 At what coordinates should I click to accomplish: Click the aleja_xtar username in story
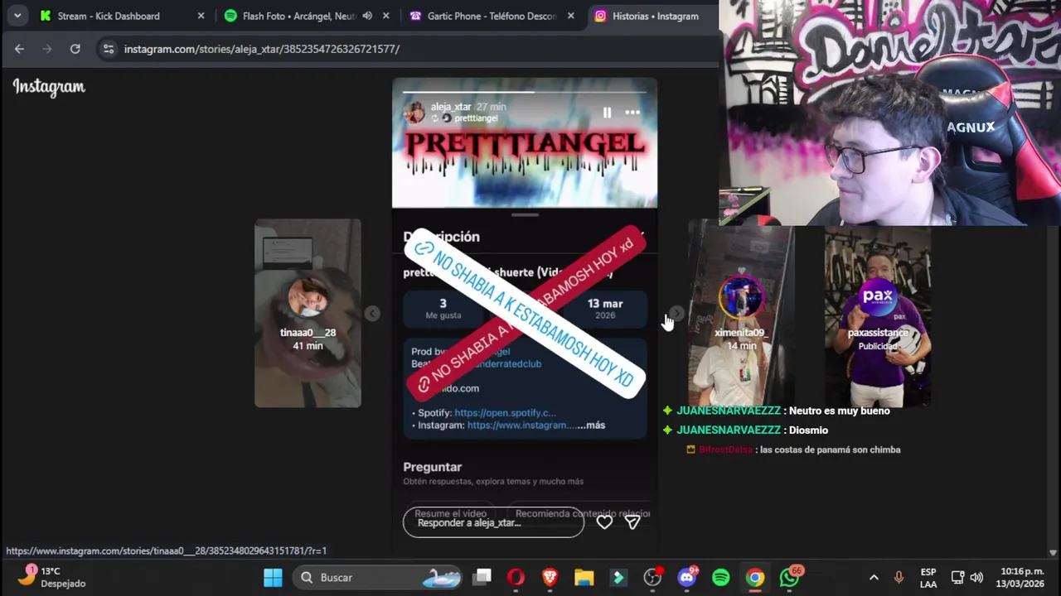[451, 107]
